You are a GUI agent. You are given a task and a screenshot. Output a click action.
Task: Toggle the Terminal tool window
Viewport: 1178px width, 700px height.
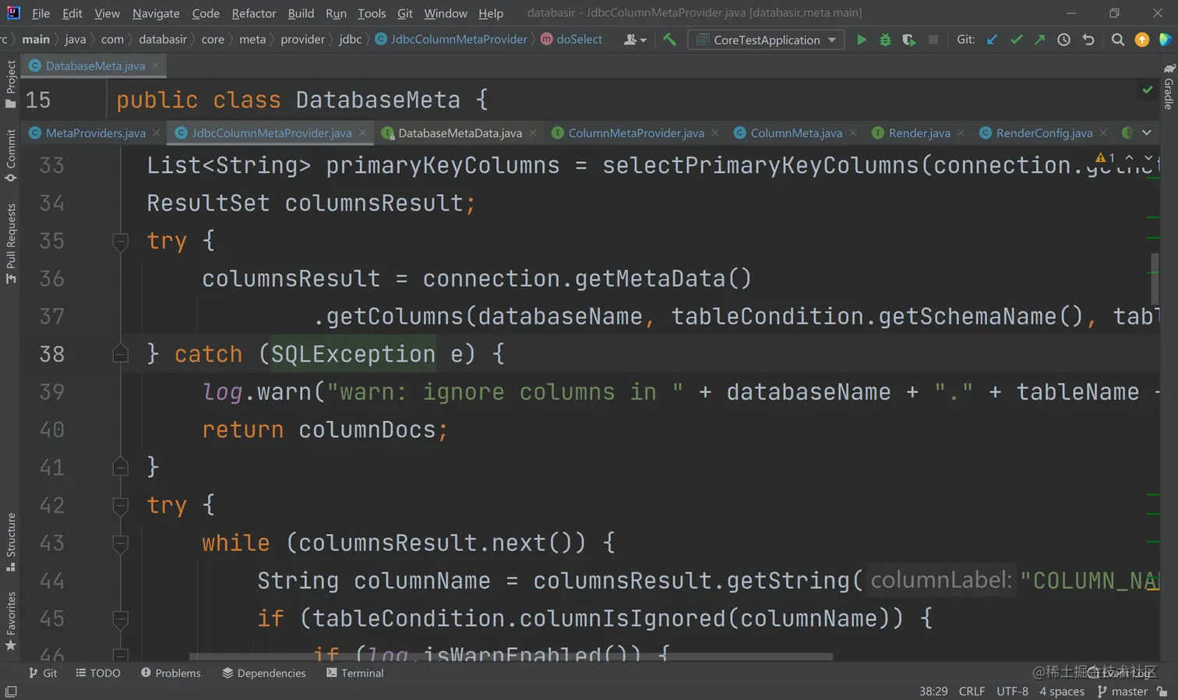tap(355, 673)
